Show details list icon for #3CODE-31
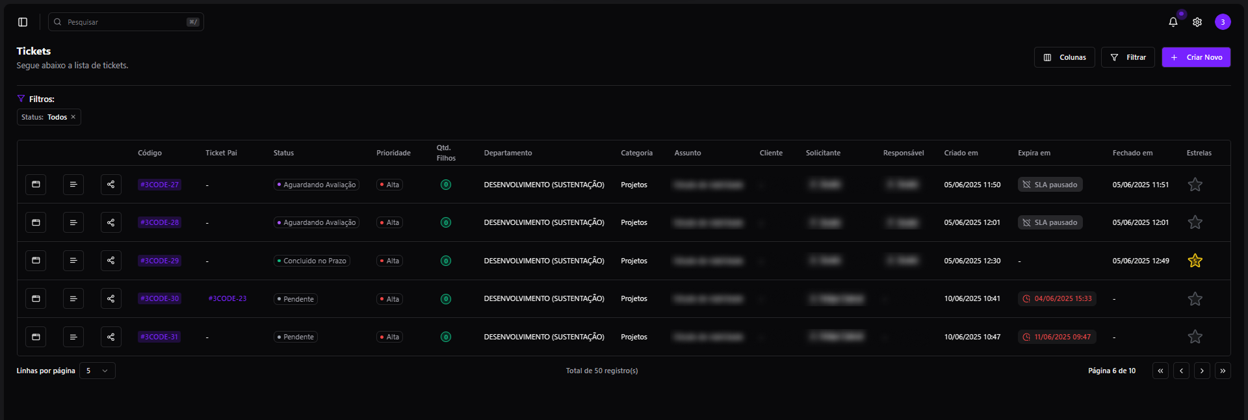Screen dimensions: 1248x420 coord(73,337)
